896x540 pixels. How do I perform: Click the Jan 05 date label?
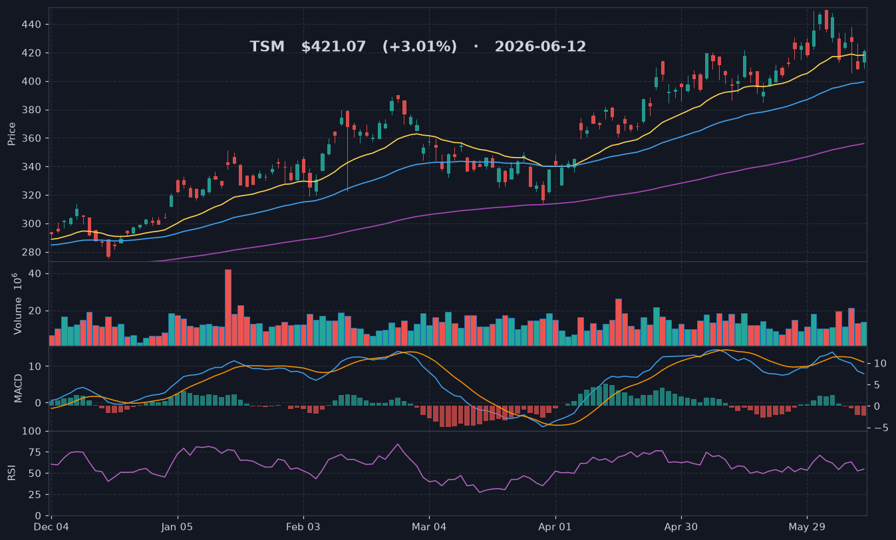click(x=178, y=527)
